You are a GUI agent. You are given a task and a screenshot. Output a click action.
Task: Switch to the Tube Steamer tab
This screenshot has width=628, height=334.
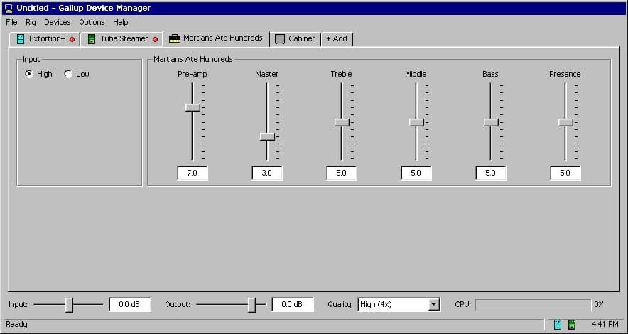click(x=122, y=39)
